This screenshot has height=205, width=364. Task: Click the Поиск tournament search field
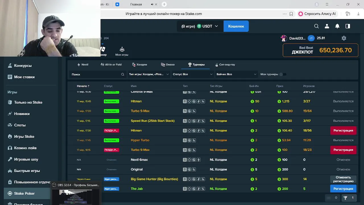click(x=98, y=74)
